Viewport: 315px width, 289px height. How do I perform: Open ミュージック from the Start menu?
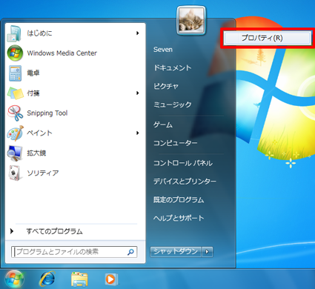point(173,104)
